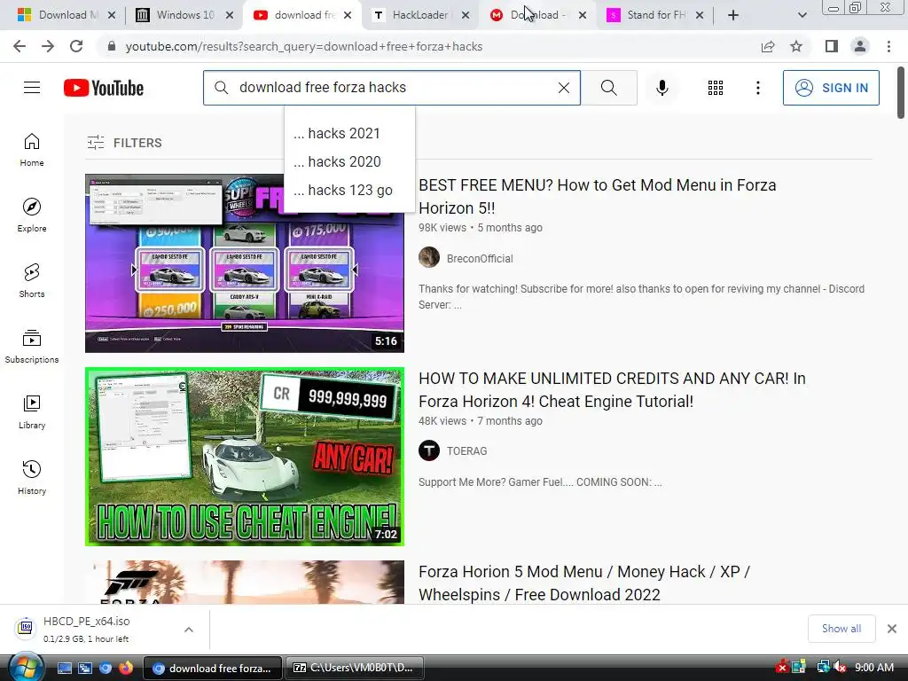Open Home in the sidebar
The image size is (908, 681).
point(32,149)
